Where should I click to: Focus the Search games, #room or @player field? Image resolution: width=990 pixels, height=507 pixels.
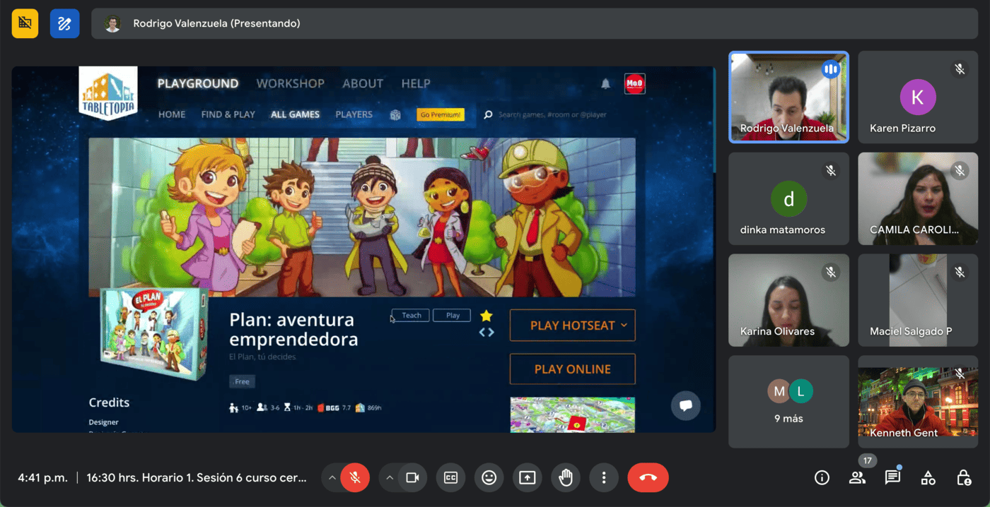point(552,114)
